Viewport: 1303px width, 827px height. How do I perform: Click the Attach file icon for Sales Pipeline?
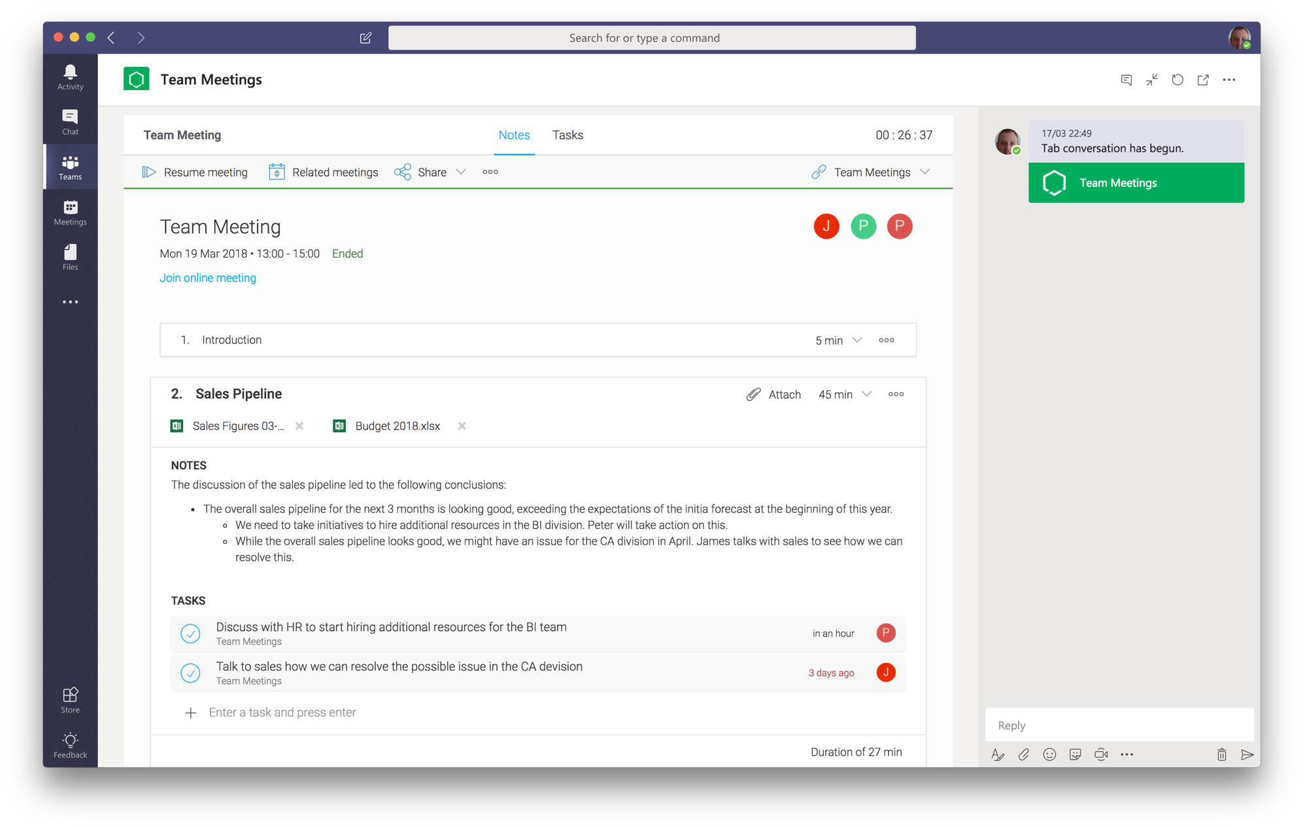click(754, 393)
